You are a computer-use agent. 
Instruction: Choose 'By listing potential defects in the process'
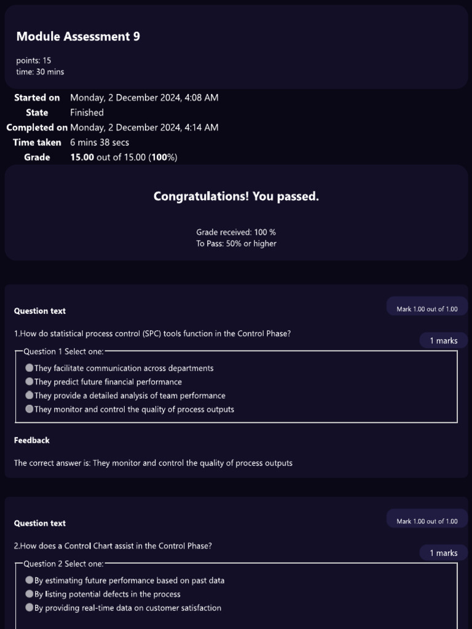tap(29, 594)
